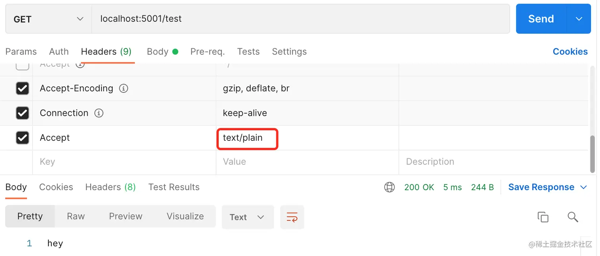Click the info icon next to Accept-Encoding
Viewport: 600px width, 256px height.
click(x=123, y=88)
